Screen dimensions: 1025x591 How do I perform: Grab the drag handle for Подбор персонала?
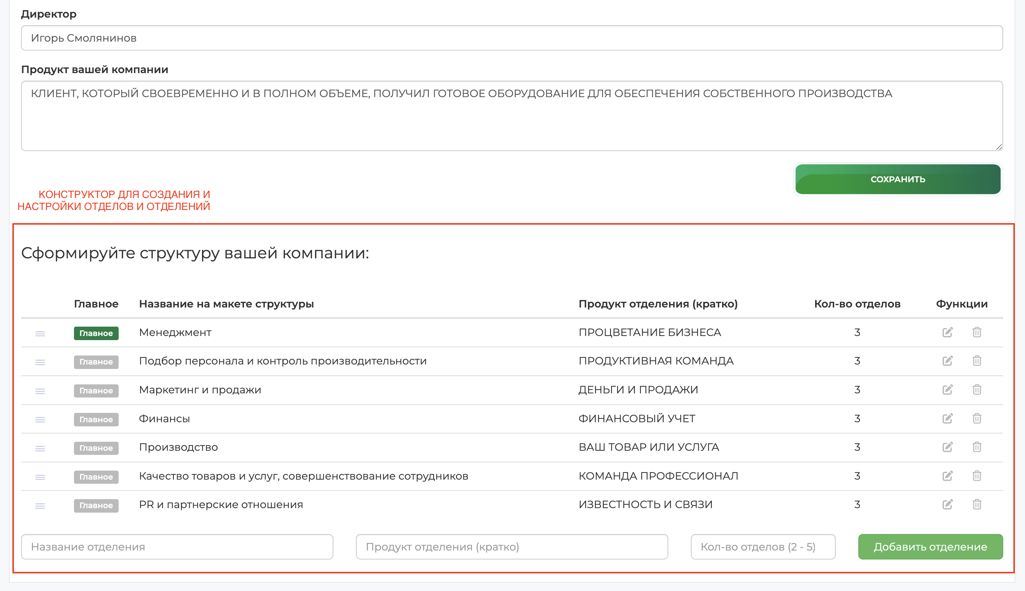click(40, 363)
